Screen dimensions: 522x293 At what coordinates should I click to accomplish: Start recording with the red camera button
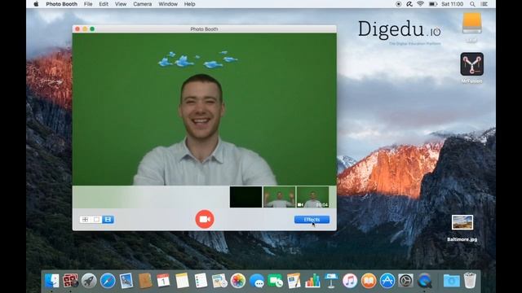click(x=205, y=219)
